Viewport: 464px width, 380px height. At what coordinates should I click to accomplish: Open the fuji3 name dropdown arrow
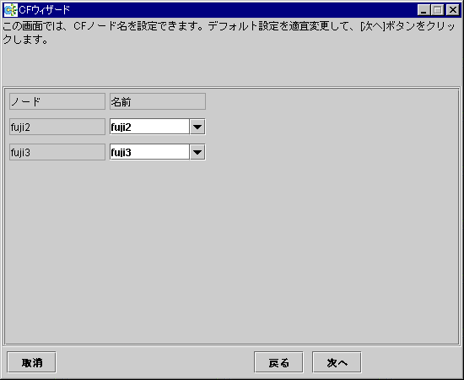197,152
